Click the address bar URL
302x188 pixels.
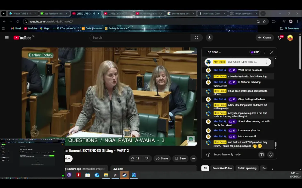coord(51,21)
